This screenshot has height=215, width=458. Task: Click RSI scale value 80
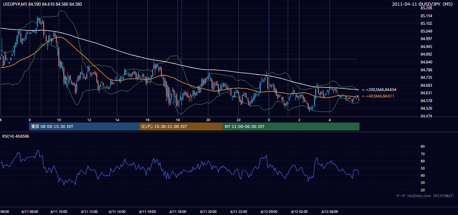pos(423,147)
